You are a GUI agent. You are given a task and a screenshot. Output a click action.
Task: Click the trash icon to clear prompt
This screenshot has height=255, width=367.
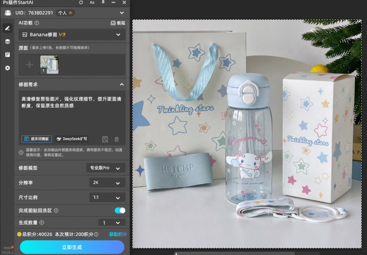(x=116, y=139)
